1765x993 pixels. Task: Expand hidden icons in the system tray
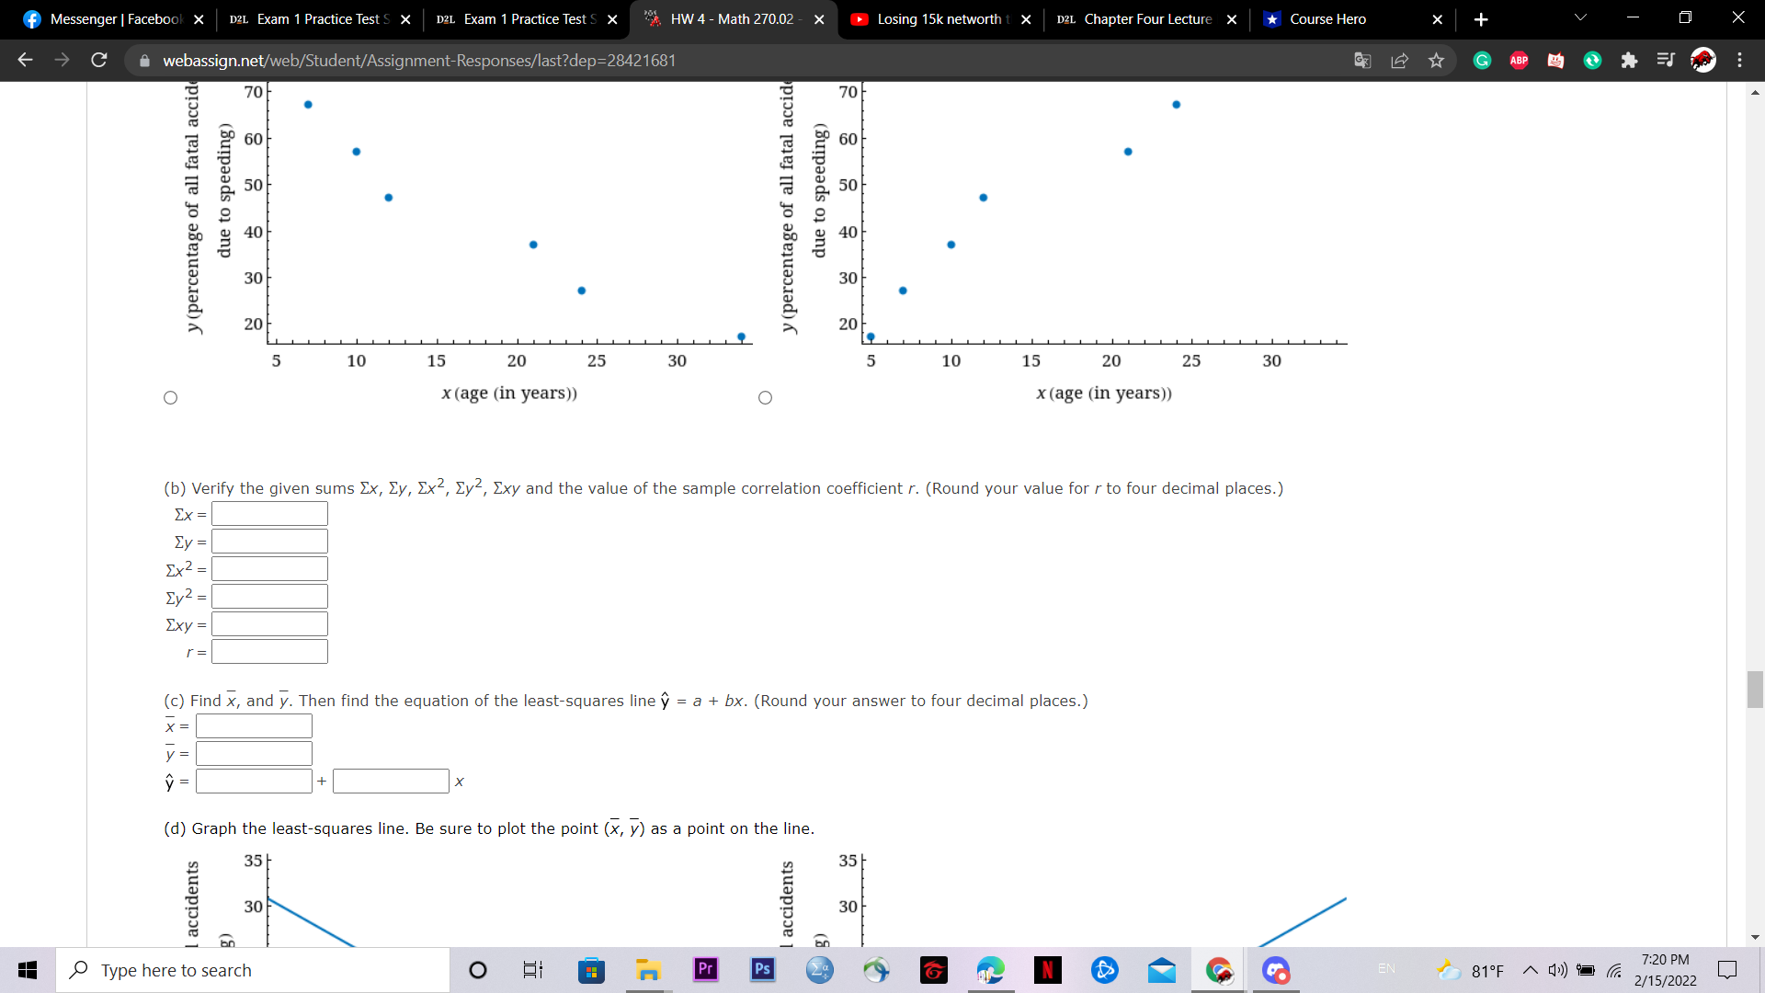[1530, 970]
